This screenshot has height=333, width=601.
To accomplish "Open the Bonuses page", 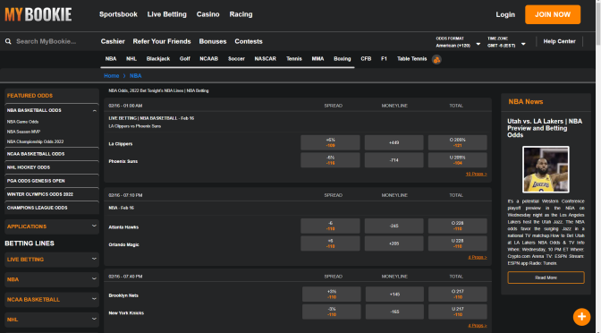I will coord(213,41).
